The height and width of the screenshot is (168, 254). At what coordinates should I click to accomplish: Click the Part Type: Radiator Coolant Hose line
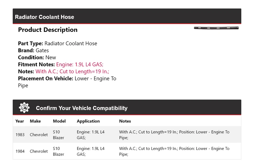click(x=57, y=43)
